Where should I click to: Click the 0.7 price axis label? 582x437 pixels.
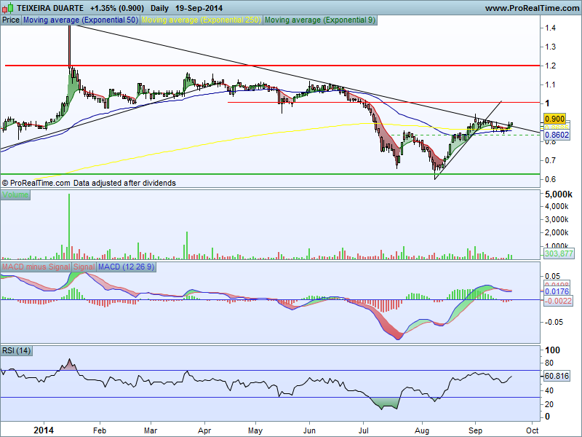point(550,160)
